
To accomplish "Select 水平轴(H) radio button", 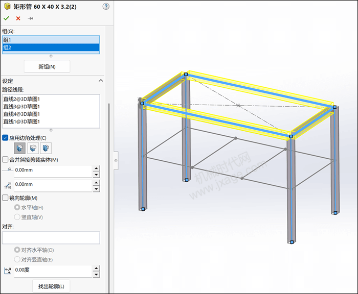I will coord(17,207).
